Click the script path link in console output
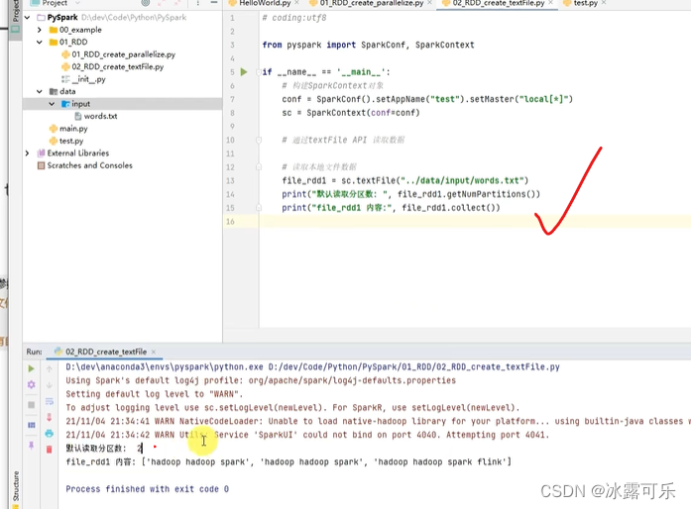The height and width of the screenshot is (509, 691). pos(413,366)
